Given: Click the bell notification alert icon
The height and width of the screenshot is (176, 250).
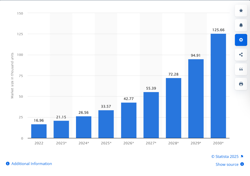Looking at the screenshot, I should (x=241, y=25).
